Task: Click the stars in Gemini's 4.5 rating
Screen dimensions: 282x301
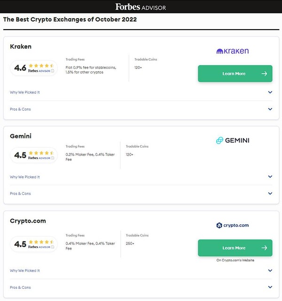Action: [41, 153]
